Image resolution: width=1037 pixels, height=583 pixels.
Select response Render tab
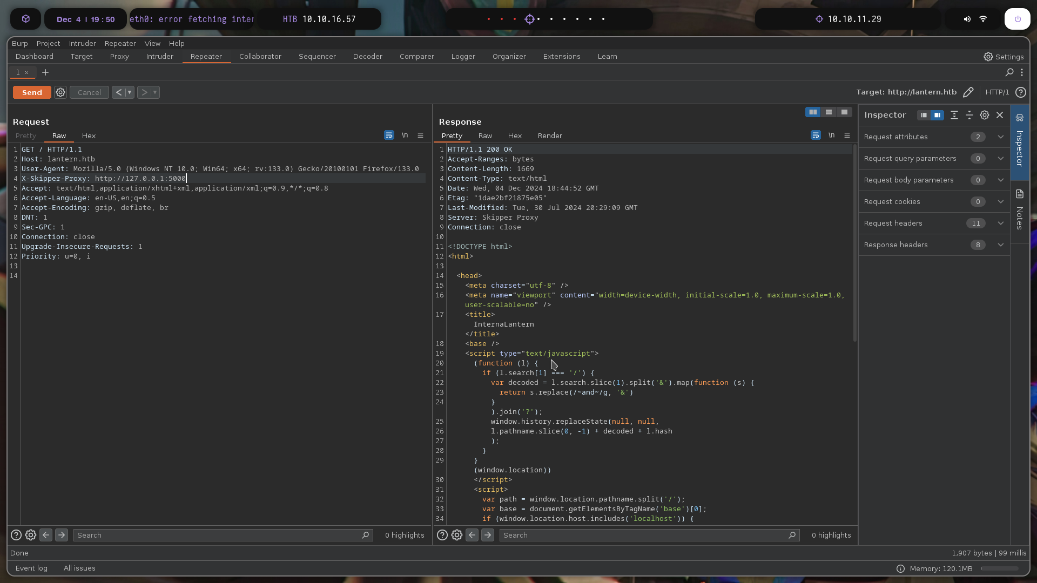[x=550, y=135]
